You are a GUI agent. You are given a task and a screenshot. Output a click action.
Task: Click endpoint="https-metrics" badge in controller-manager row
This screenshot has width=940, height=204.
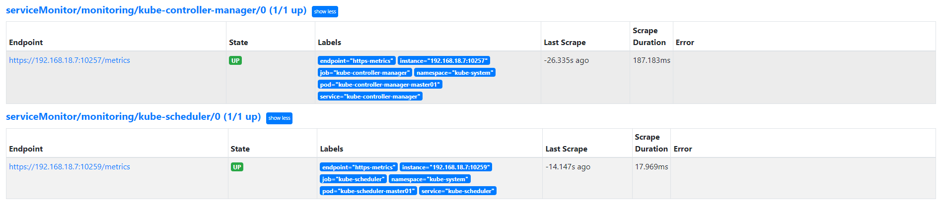357,60
